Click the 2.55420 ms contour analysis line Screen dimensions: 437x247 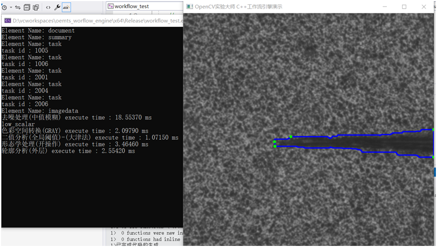coord(68,151)
